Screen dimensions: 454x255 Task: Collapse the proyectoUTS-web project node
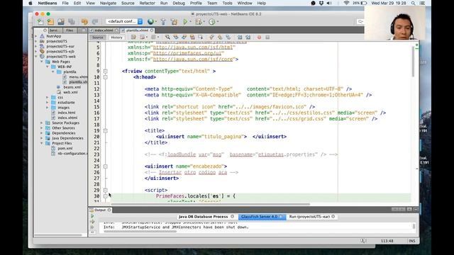coord(36,57)
